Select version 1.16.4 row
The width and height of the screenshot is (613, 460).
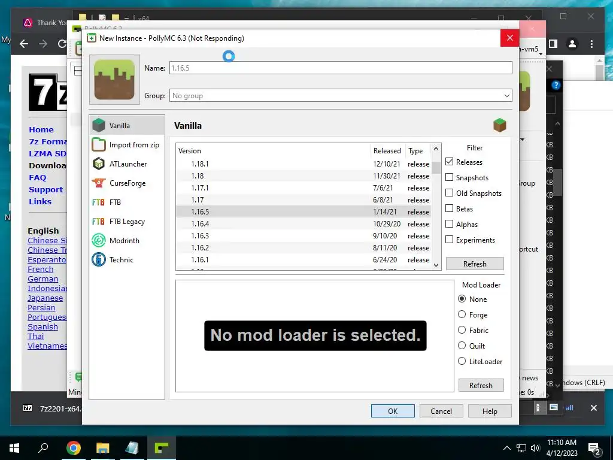click(304, 224)
